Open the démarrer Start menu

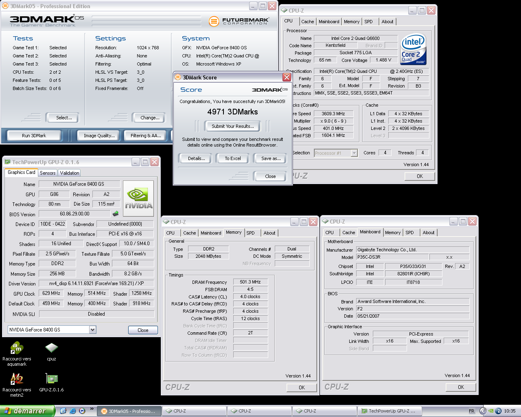coord(27,411)
